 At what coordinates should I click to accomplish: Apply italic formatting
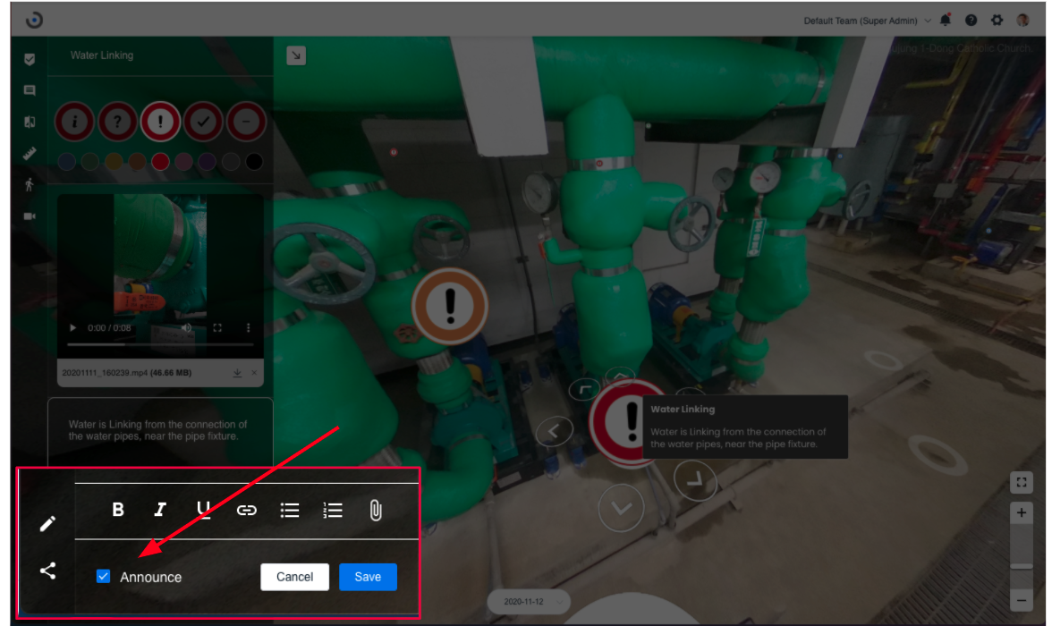159,510
